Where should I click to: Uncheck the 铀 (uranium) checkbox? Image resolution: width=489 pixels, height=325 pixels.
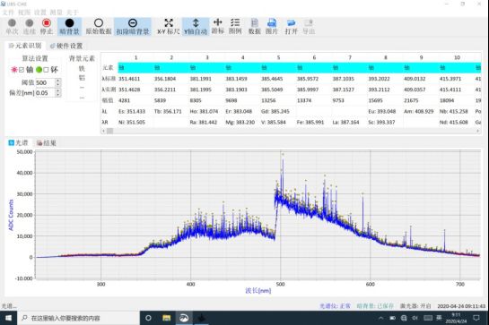[x=22, y=70]
